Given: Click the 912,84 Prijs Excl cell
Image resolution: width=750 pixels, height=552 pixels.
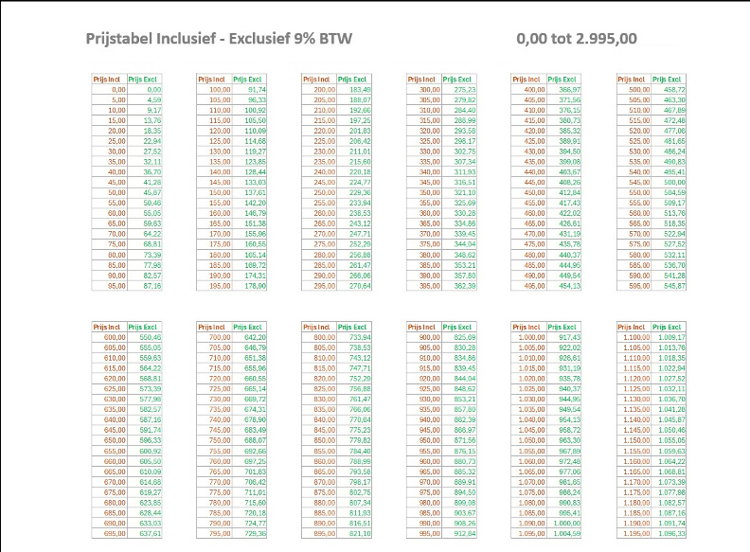Looking at the screenshot, I should [459, 533].
